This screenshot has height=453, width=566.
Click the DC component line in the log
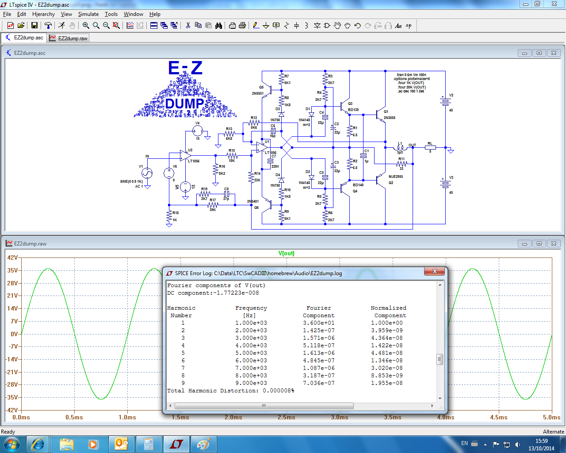[213, 293]
